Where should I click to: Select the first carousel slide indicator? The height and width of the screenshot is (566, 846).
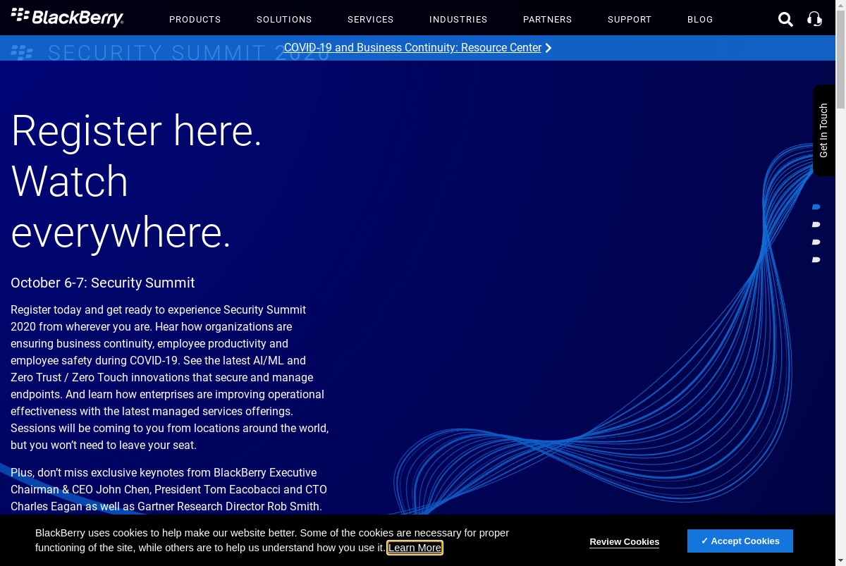[x=816, y=207]
